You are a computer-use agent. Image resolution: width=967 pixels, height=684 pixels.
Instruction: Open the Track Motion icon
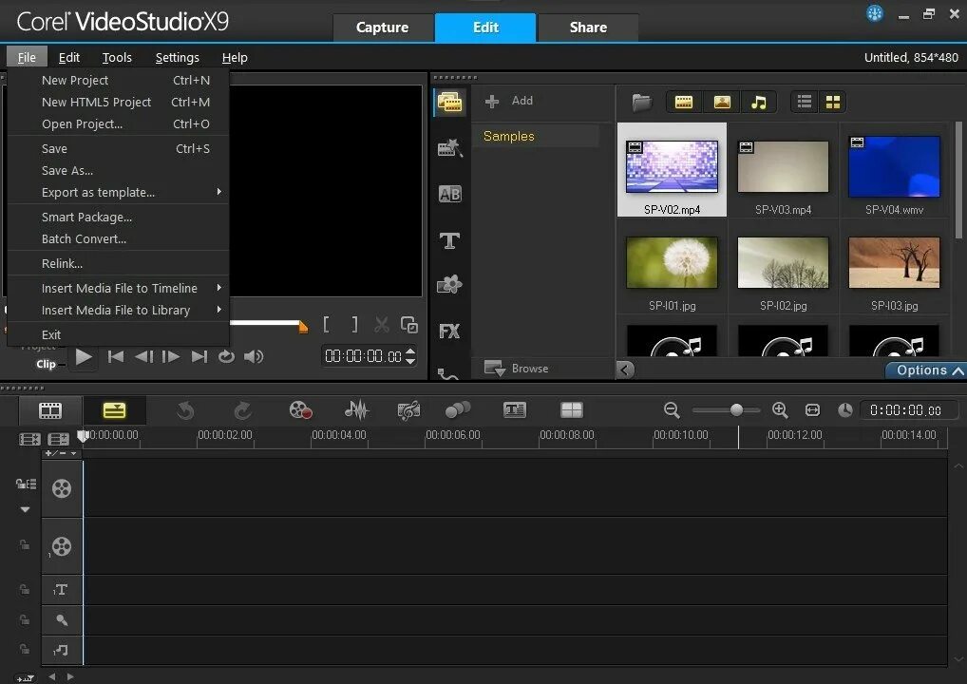tap(458, 410)
